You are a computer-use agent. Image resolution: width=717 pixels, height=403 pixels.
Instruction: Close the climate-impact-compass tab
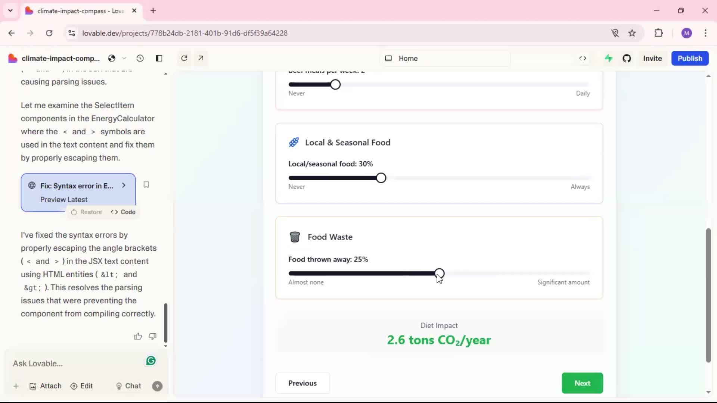coord(134,11)
